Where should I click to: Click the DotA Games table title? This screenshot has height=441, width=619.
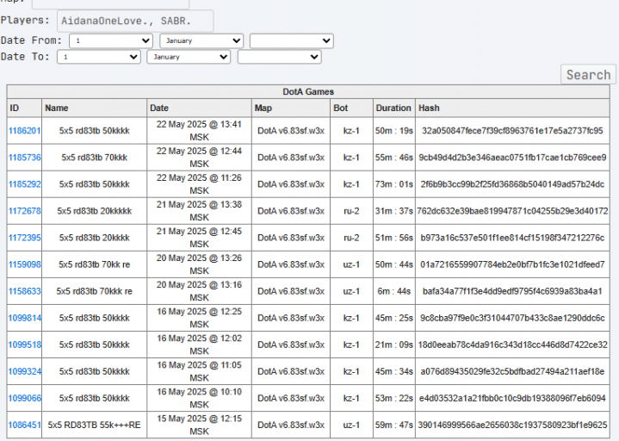[x=308, y=92]
